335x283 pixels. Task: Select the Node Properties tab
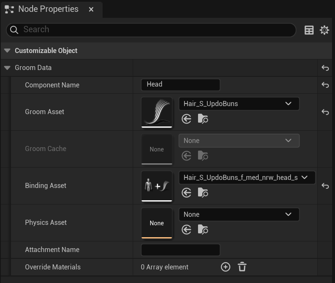click(48, 9)
